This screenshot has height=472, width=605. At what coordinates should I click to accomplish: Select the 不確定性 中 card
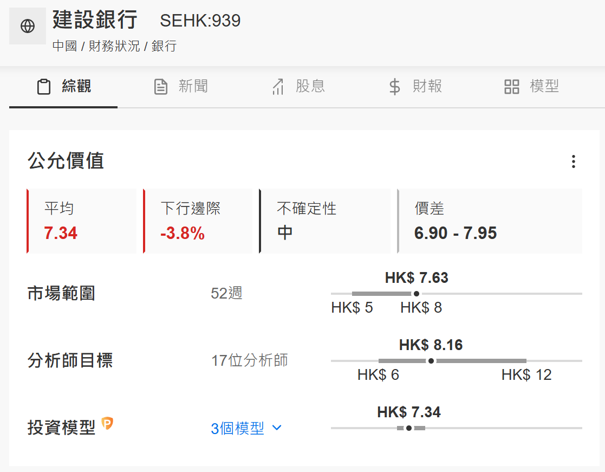tap(325, 221)
